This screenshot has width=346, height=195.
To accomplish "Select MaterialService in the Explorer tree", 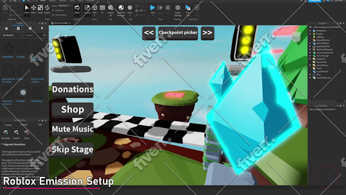I will (x=323, y=40).
